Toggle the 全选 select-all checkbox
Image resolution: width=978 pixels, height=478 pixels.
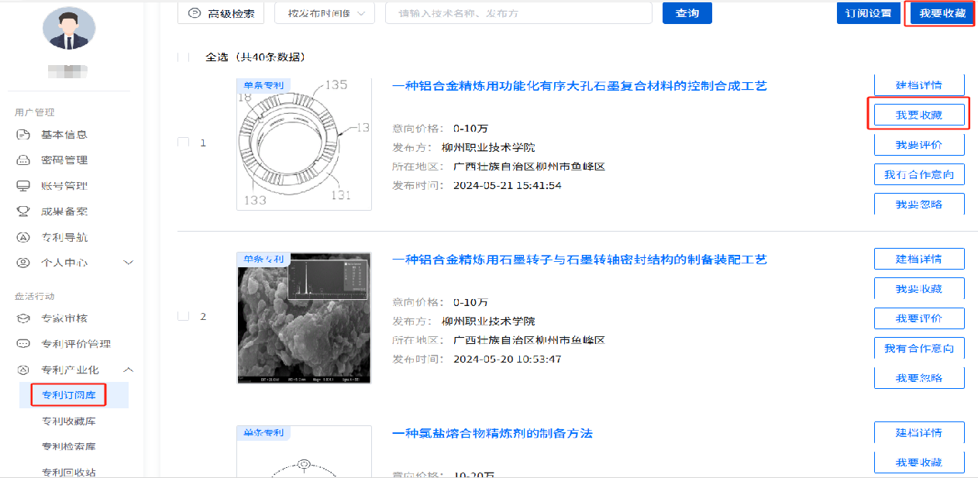point(184,57)
